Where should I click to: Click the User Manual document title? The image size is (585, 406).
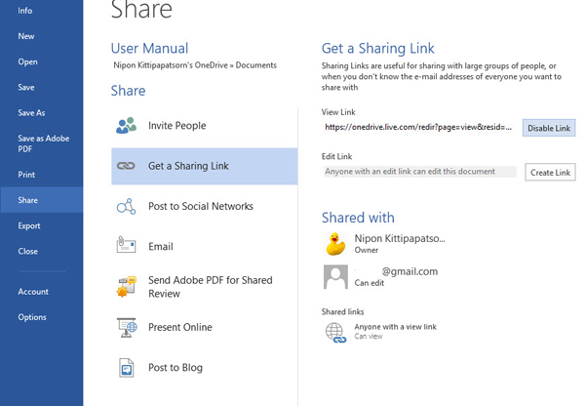tap(149, 48)
